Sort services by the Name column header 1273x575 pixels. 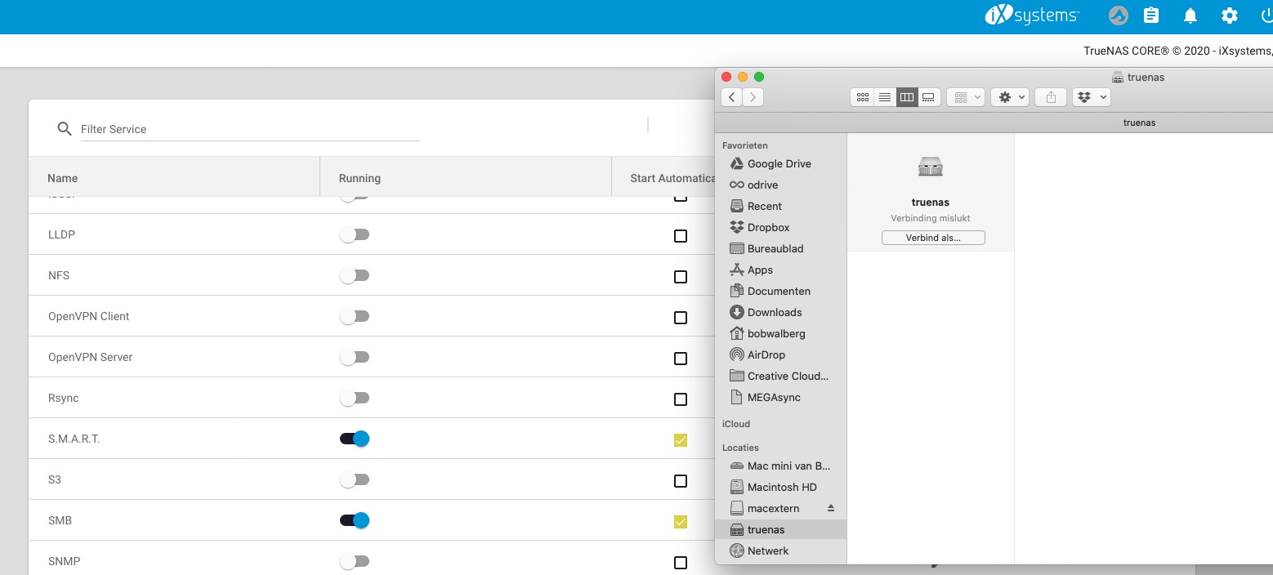click(x=63, y=178)
